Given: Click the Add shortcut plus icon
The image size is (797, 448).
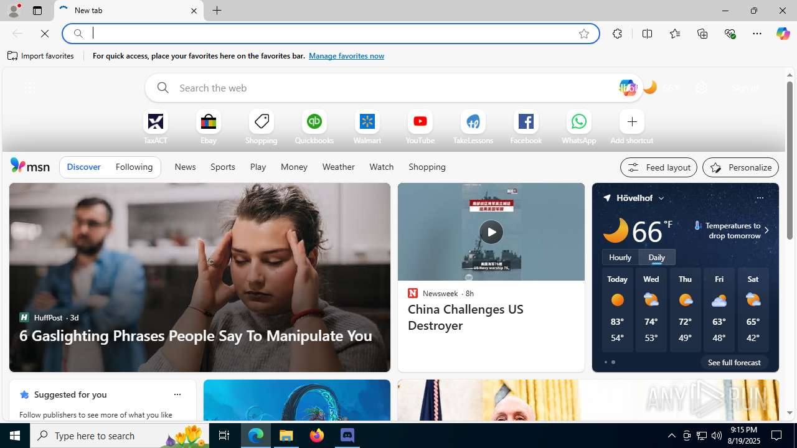Looking at the screenshot, I should 631,121.
